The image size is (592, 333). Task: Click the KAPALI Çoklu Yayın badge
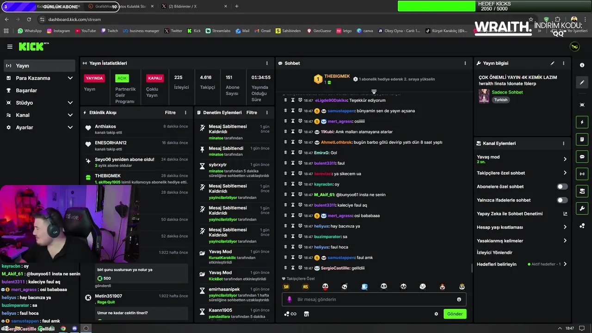[x=154, y=78]
